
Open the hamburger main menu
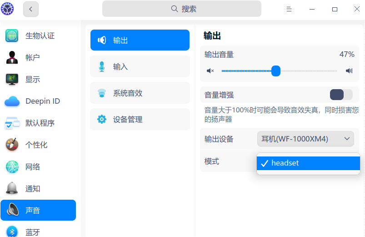click(x=289, y=9)
